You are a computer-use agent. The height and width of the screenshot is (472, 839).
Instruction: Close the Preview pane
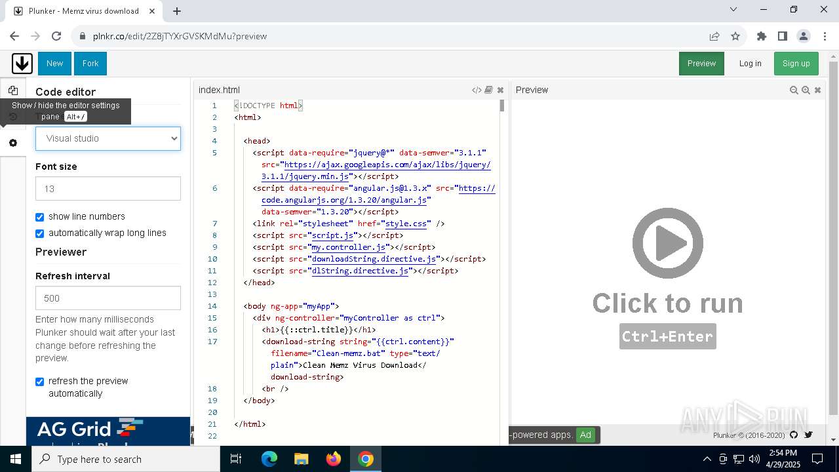(x=817, y=90)
